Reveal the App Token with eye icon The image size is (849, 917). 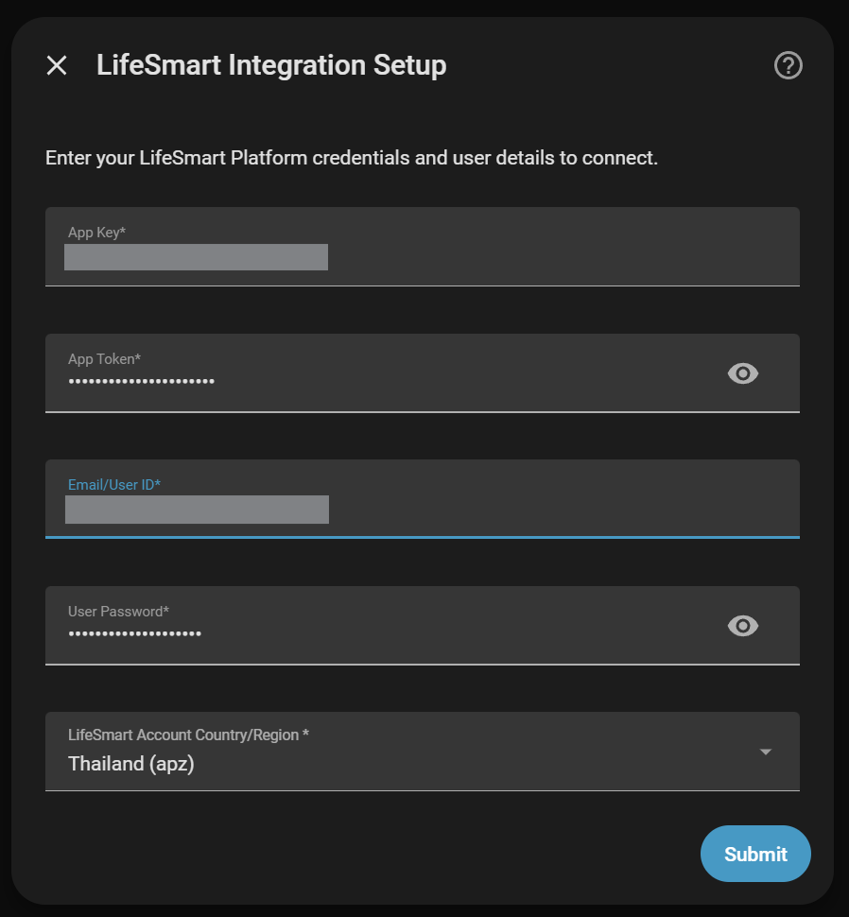(742, 373)
